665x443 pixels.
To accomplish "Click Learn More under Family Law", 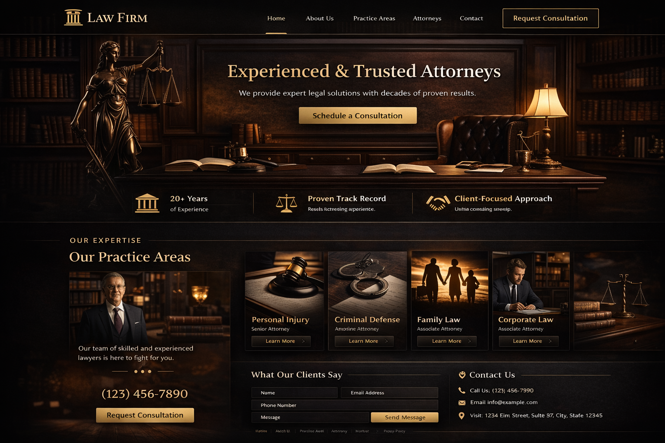I will 447,341.
